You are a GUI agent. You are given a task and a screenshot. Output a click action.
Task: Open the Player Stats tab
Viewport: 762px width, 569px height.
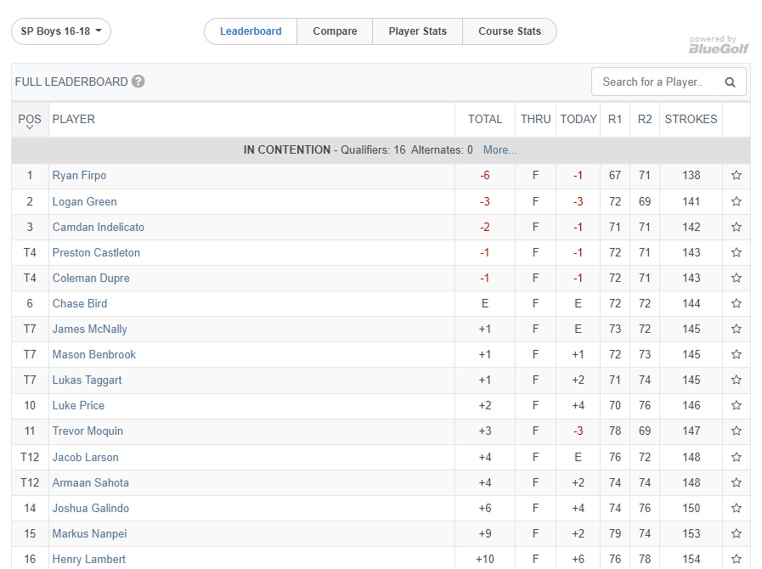[417, 31]
